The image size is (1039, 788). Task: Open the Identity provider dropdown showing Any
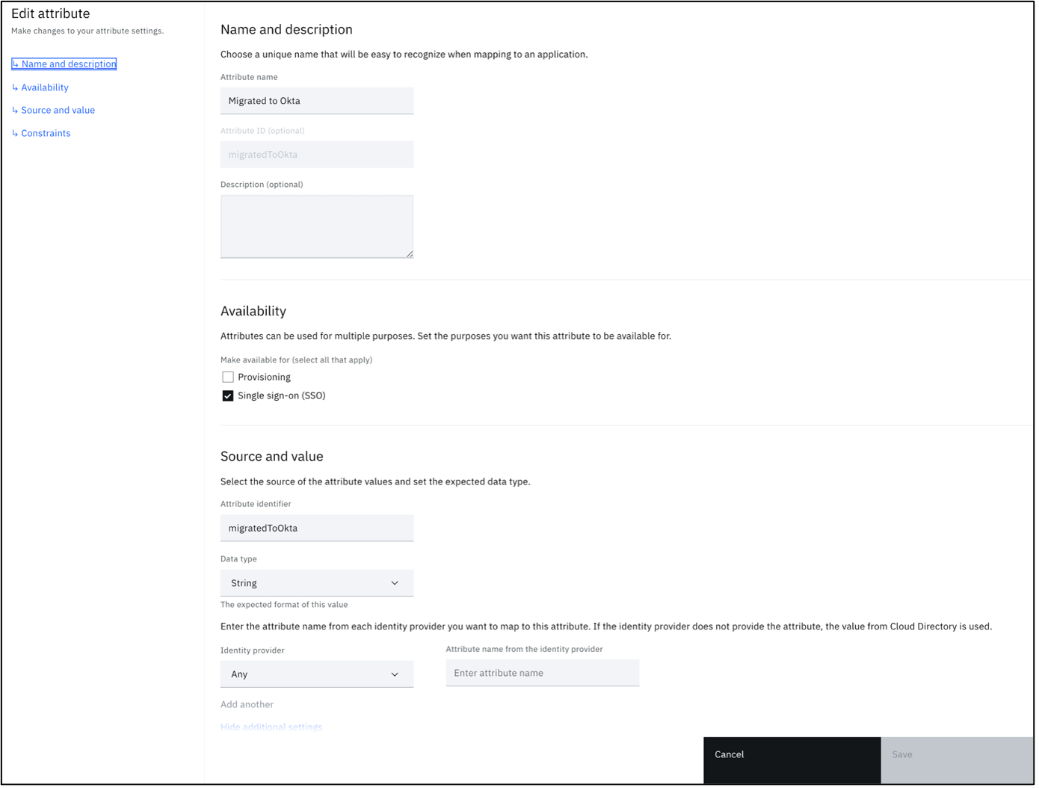pyautogui.click(x=316, y=674)
